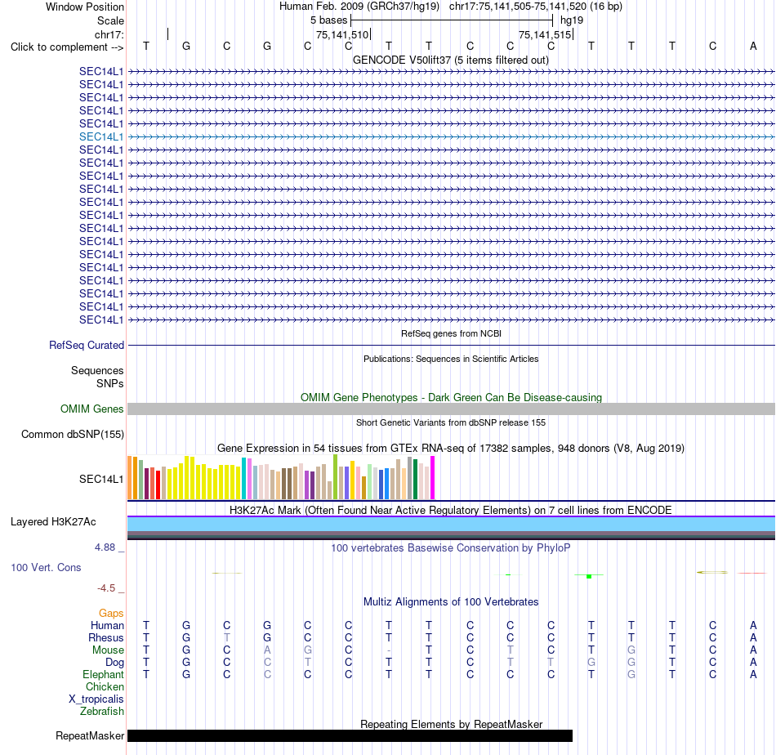776x755 pixels.
Task: Click the 'Click to complement -->' label
Action: point(67,47)
